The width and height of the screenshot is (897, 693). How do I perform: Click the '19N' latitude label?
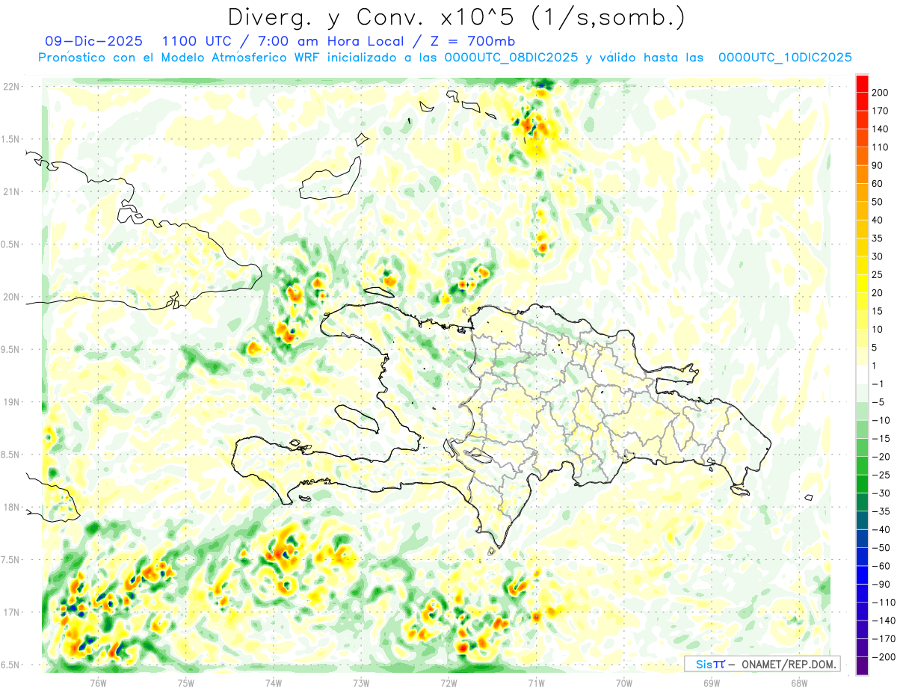click(x=11, y=402)
